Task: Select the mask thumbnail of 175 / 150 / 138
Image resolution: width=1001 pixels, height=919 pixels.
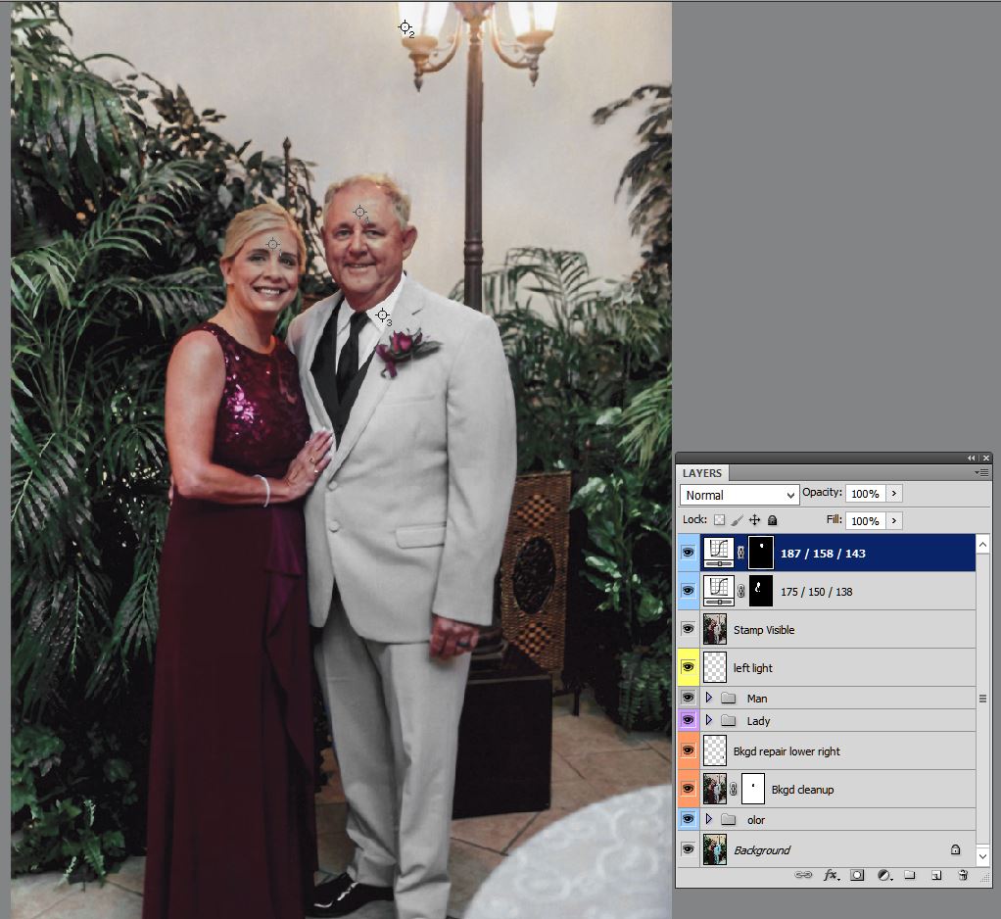Action: click(761, 591)
